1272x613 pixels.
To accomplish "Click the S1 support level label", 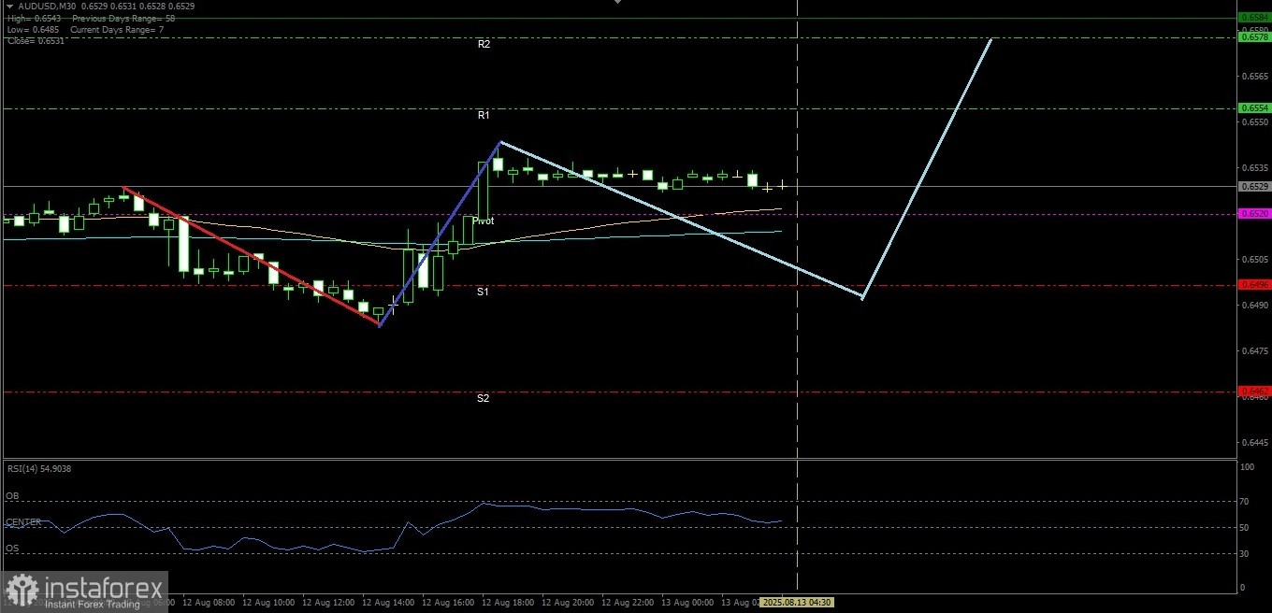I will (x=483, y=292).
